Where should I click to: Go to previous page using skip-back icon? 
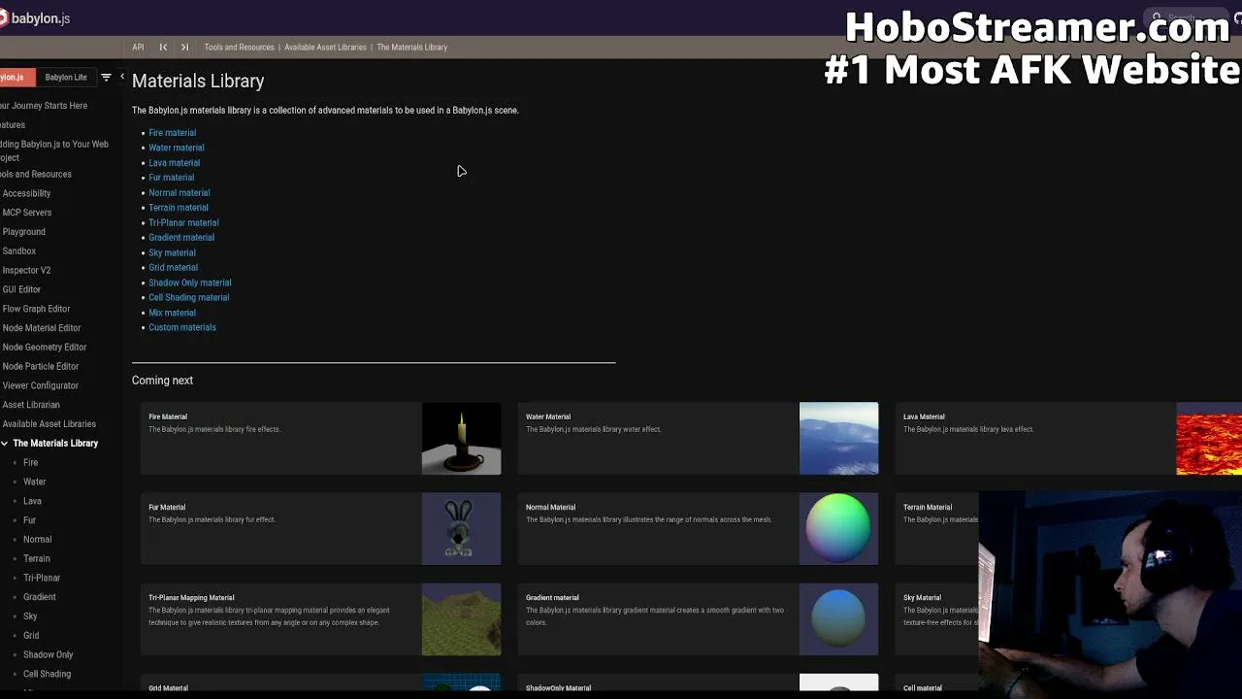[x=163, y=48]
